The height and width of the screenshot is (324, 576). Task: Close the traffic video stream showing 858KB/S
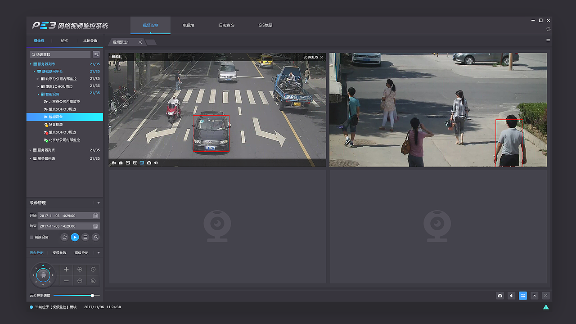(x=321, y=57)
